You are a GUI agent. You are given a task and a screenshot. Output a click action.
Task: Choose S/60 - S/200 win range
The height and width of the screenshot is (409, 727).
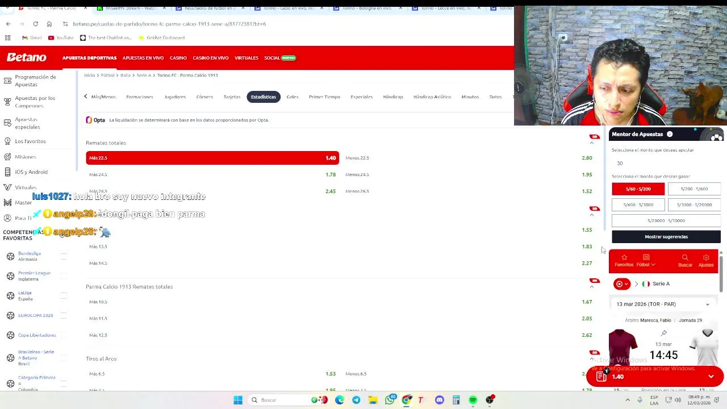click(x=638, y=189)
